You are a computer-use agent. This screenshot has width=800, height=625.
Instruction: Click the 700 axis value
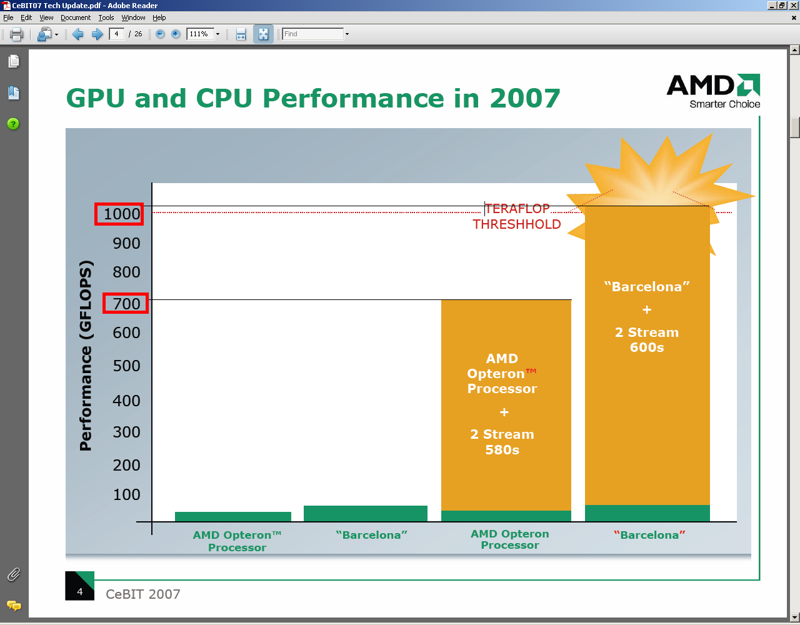point(126,304)
